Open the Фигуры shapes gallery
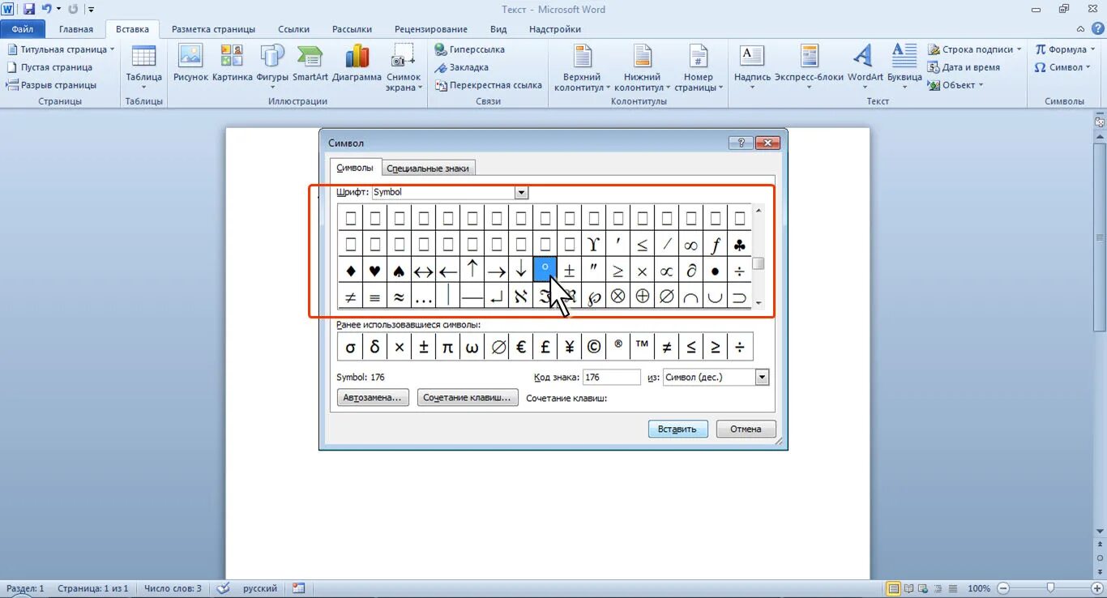This screenshot has height=598, width=1107. 272,67
